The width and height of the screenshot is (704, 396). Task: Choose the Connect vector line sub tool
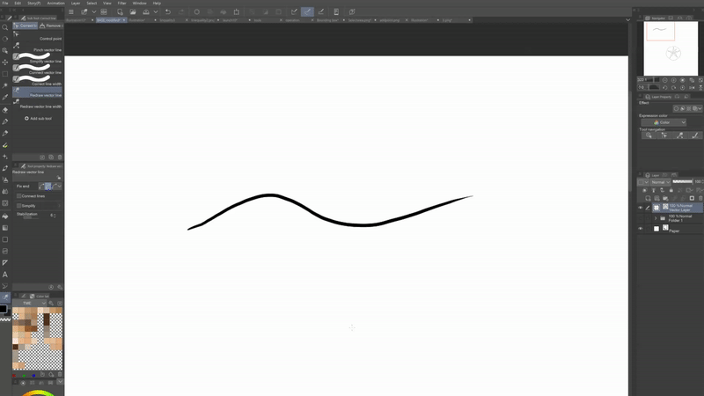coord(37,70)
